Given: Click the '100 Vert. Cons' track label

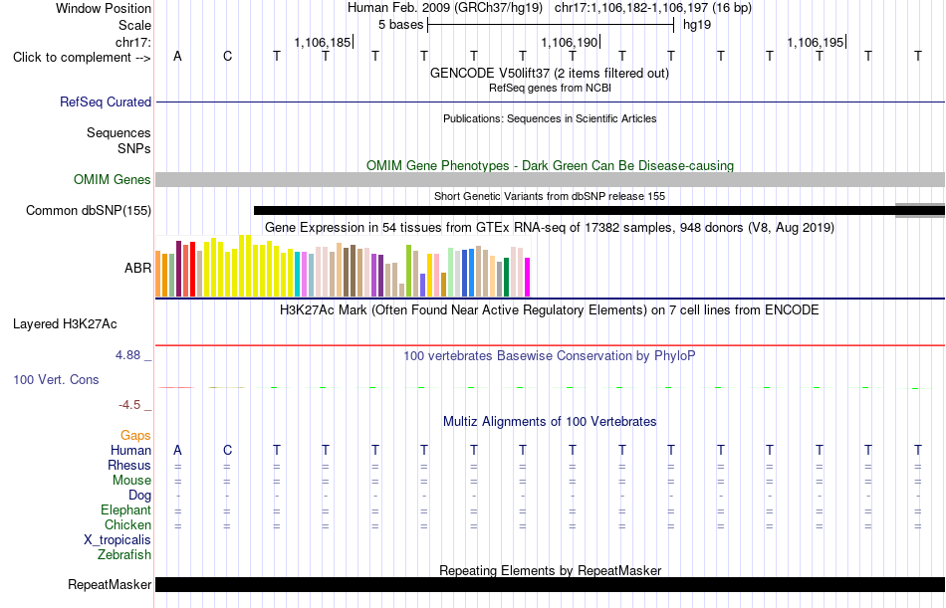Looking at the screenshot, I should click(56, 379).
